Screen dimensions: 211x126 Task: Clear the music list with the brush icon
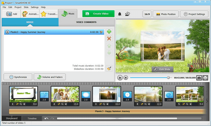(x=109, y=69)
